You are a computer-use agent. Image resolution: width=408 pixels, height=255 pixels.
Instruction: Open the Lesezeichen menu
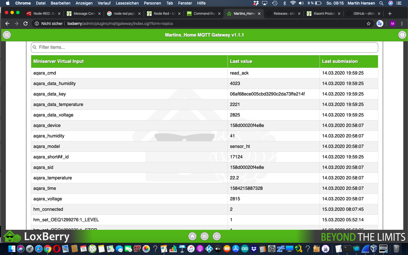pyautogui.click(x=127, y=3)
